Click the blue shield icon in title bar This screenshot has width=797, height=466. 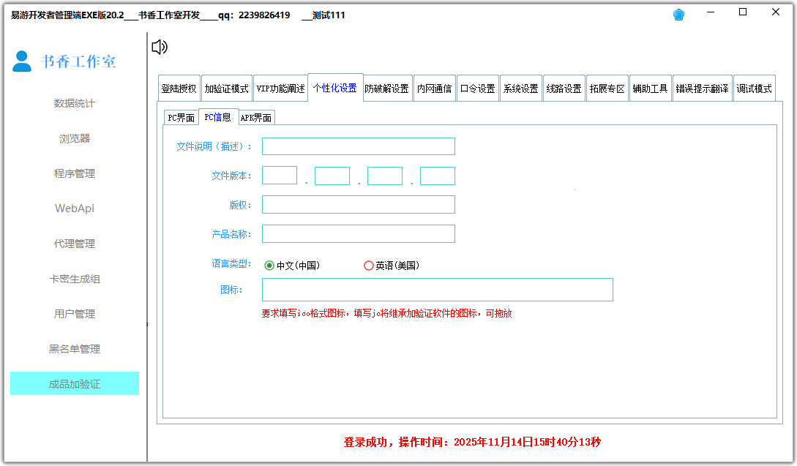[678, 14]
